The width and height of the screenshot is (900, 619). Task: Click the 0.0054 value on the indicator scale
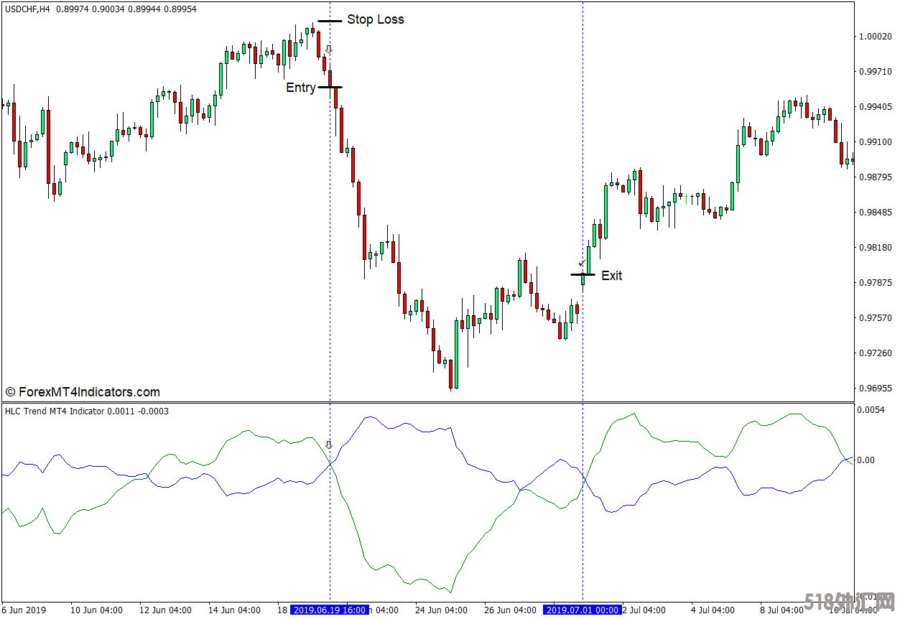872,409
